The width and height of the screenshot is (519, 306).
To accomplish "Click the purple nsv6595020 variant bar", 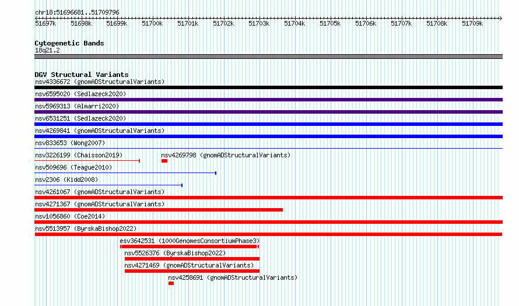I will coord(268,100).
